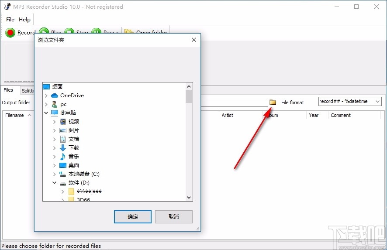This screenshot has width=387, height=250.
Task: Select the 软件 (D:) drive icon
Action: (x=63, y=183)
